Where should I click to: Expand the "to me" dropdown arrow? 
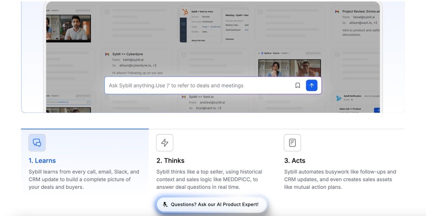[352, 100]
